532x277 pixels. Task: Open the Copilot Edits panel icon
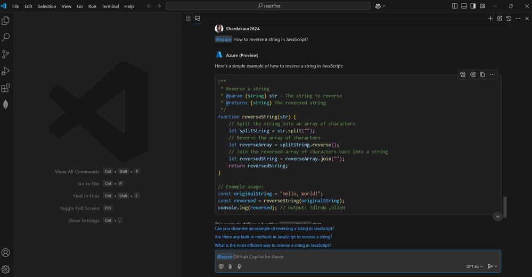189,19
